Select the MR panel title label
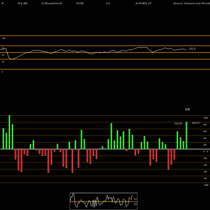 [x=187, y=109]
